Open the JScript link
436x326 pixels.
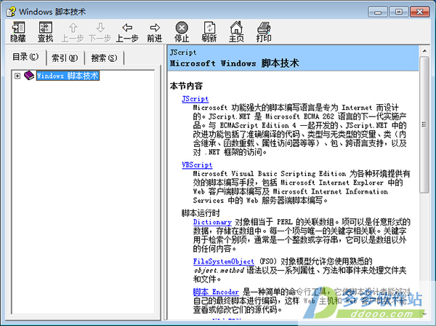click(195, 99)
